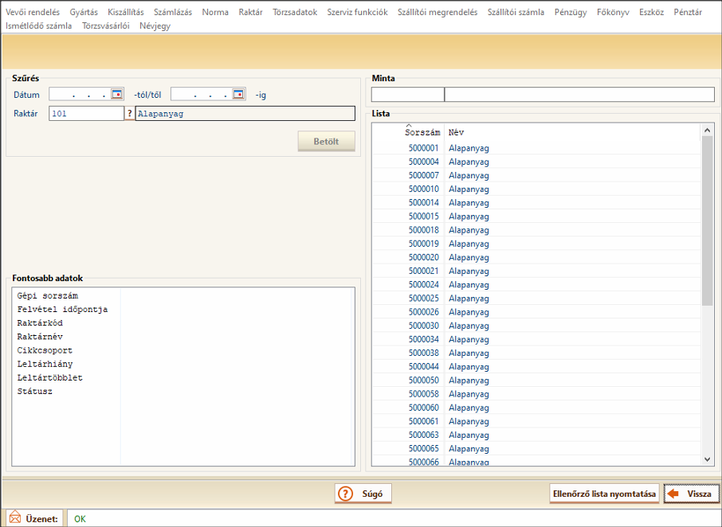Select list row 5000010
The height and width of the screenshot is (527, 722).
coord(536,189)
